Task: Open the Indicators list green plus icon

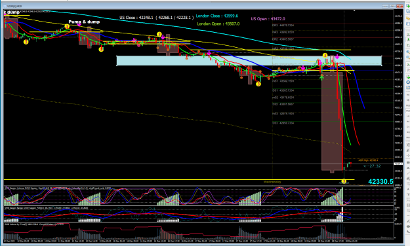Action: point(408,77)
